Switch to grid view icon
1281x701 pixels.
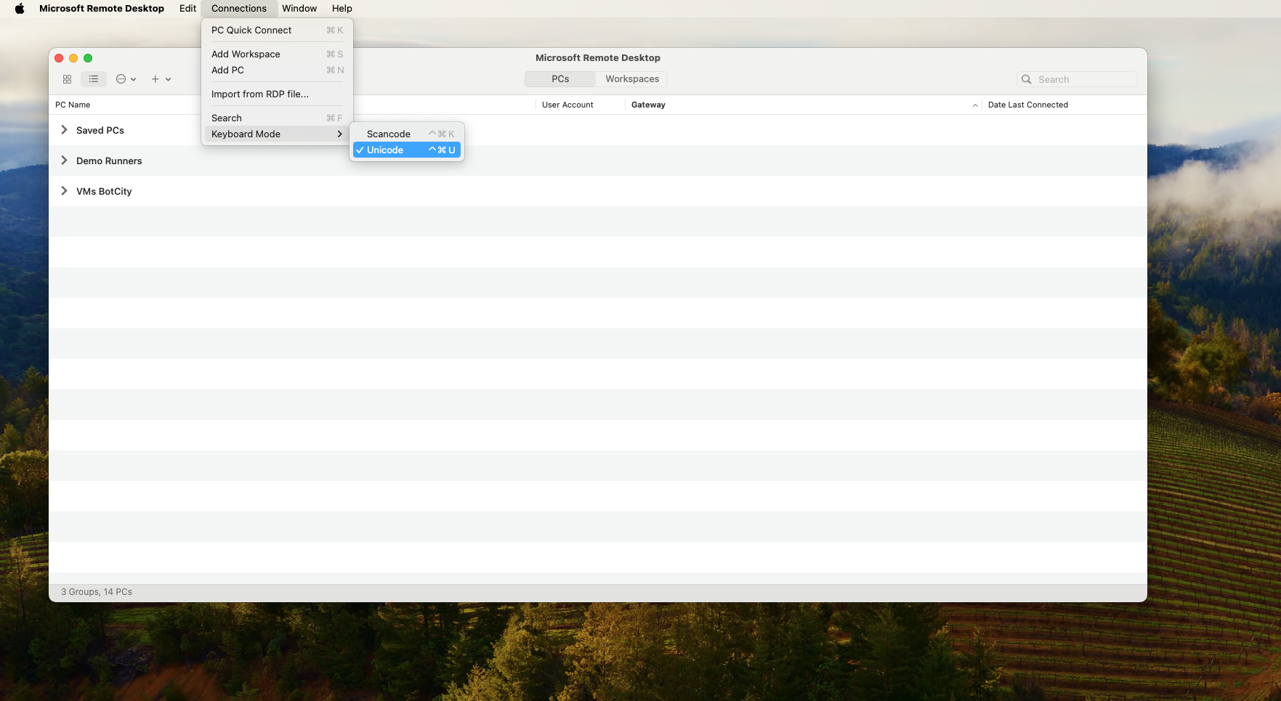(x=68, y=79)
